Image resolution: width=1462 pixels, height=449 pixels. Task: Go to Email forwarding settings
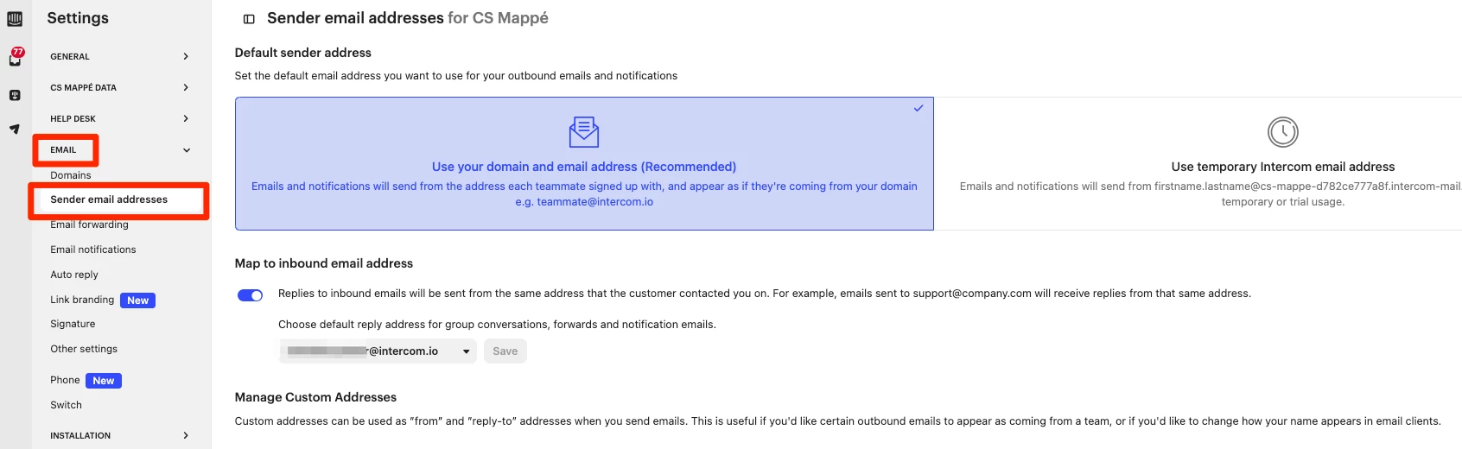click(89, 224)
